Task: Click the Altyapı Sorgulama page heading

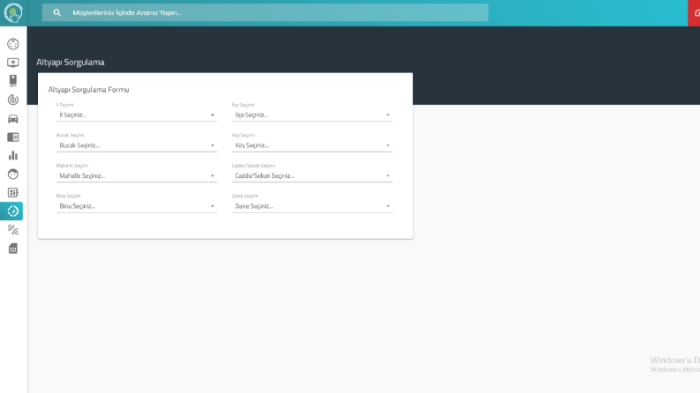Action: (x=71, y=63)
